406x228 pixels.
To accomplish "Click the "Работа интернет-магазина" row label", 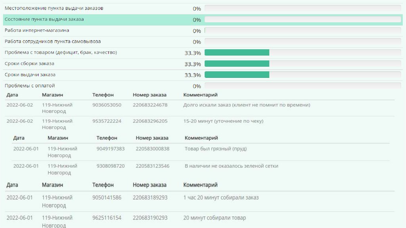I will click(37, 30).
